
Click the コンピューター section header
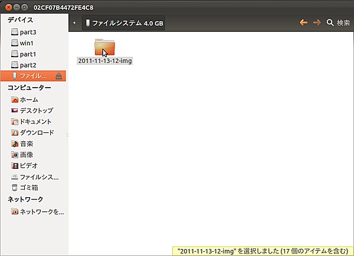pyautogui.click(x=29, y=87)
